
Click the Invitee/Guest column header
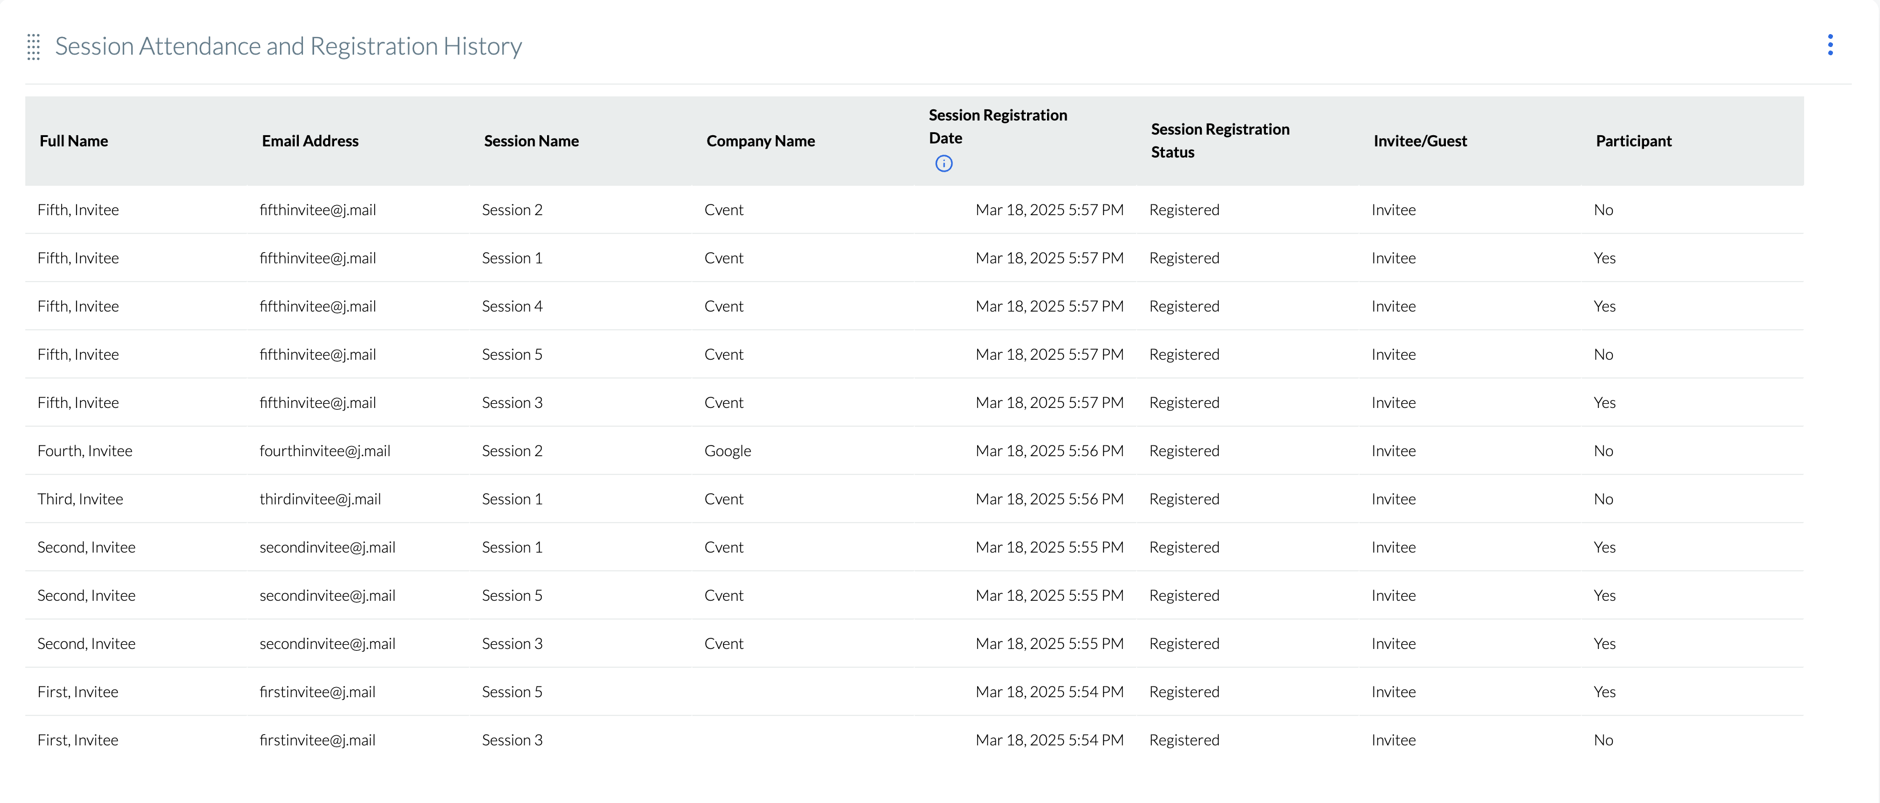tap(1420, 140)
